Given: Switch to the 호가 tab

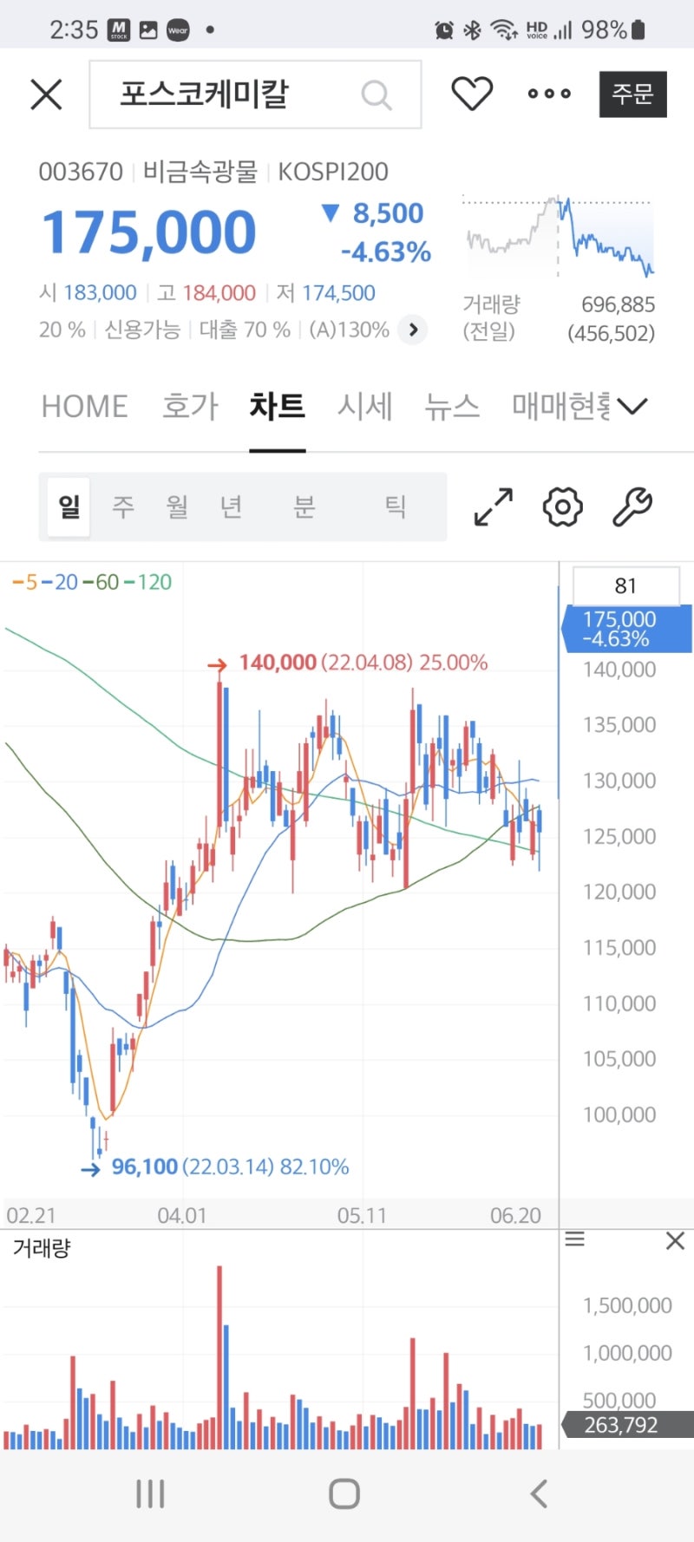Looking at the screenshot, I should click(x=190, y=406).
